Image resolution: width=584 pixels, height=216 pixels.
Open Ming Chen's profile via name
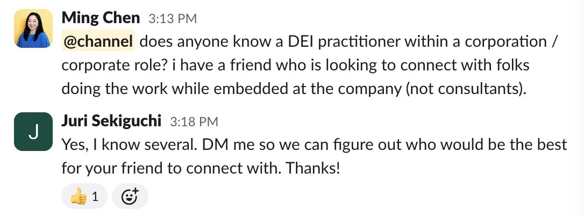(101, 18)
